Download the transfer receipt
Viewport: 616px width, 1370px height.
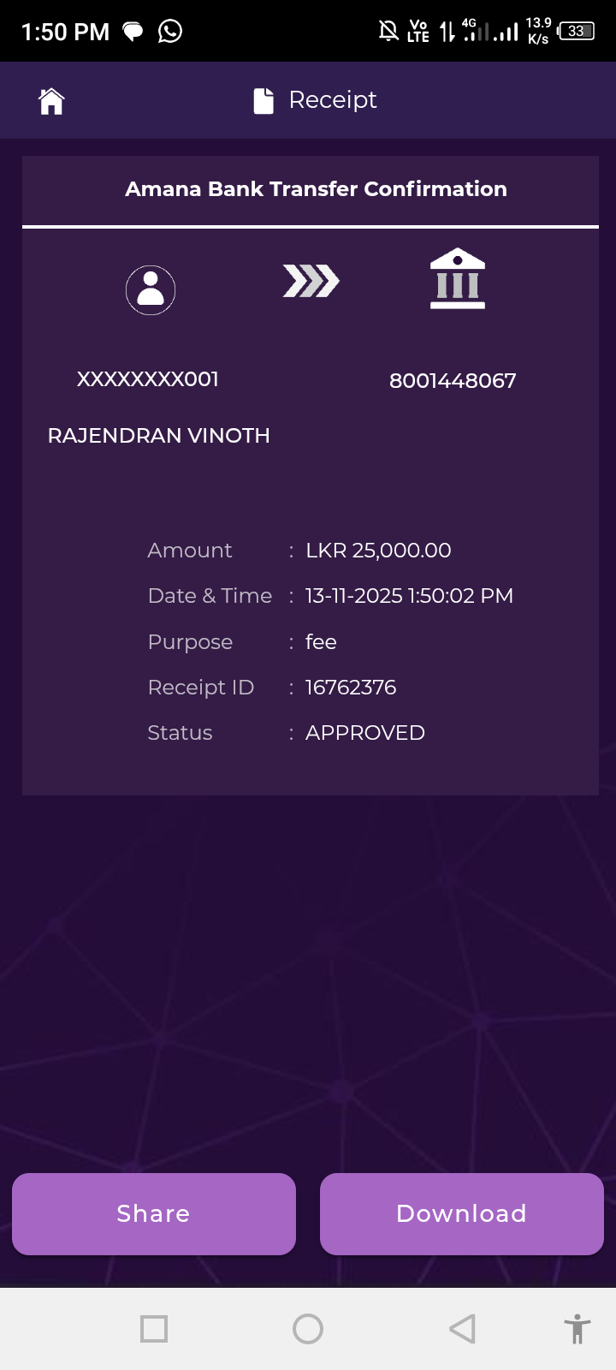click(x=462, y=1213)
